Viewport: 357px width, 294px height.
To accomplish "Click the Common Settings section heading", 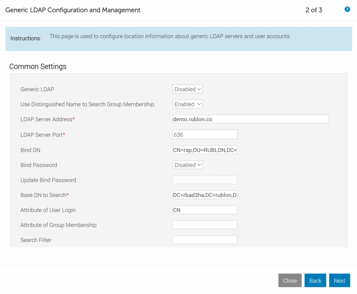I will (x=38, y=67).
